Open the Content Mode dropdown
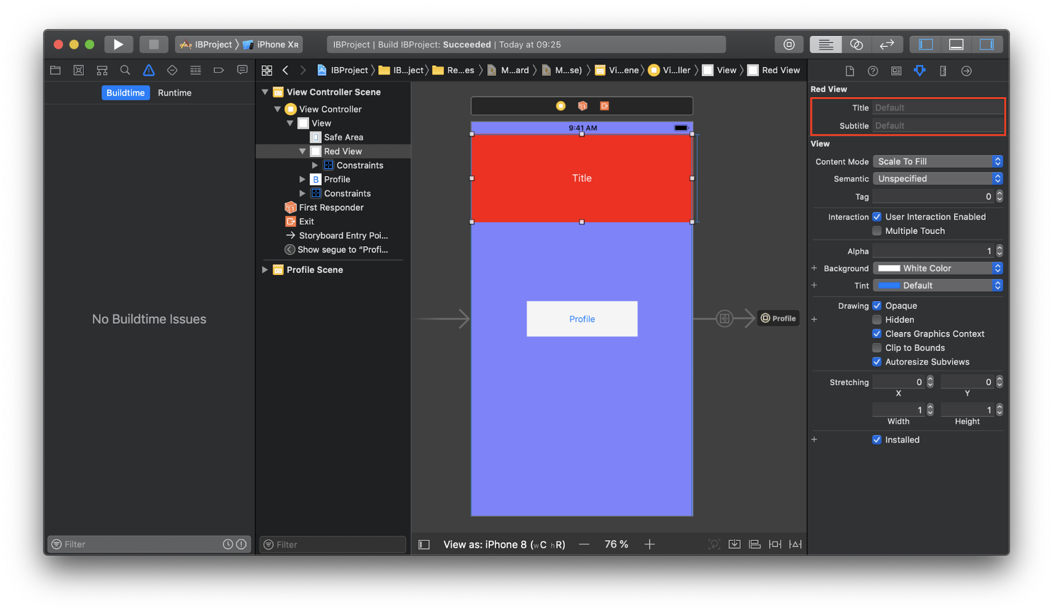1053x613 pixels. click(x=937, y=161)
